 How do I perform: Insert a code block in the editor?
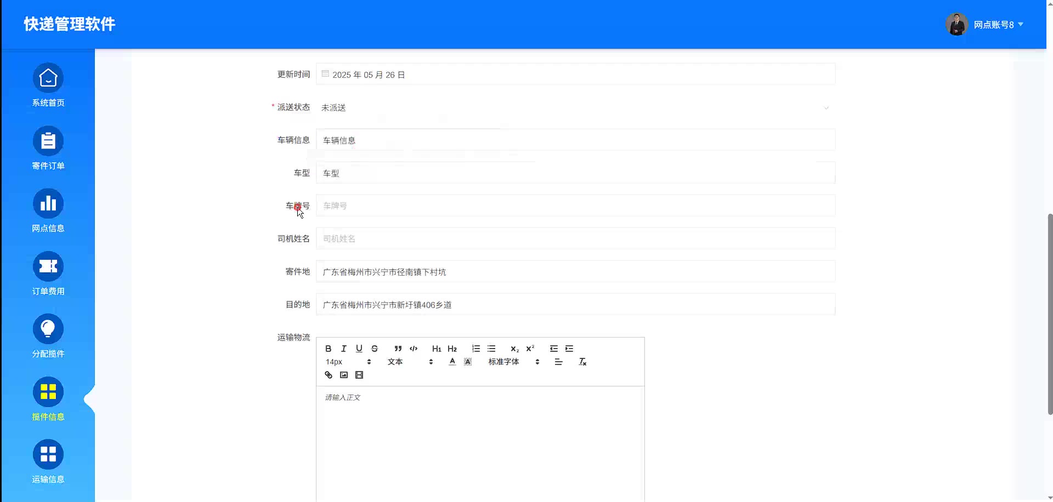click(414, 349)
